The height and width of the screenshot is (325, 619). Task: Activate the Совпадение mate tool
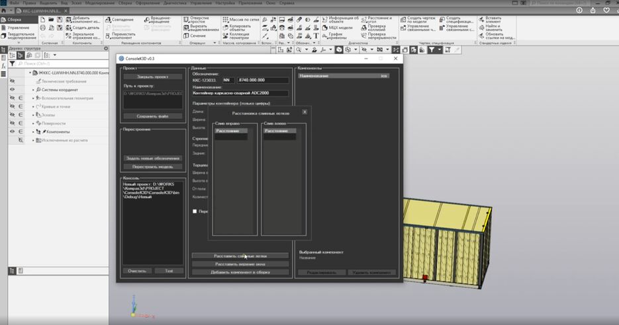tap(120, 20)
